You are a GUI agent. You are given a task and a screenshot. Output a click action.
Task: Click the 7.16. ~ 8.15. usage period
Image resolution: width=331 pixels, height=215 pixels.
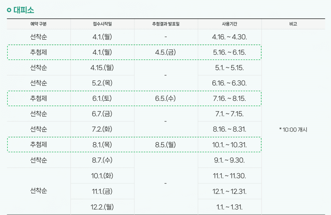click(230, 98)
